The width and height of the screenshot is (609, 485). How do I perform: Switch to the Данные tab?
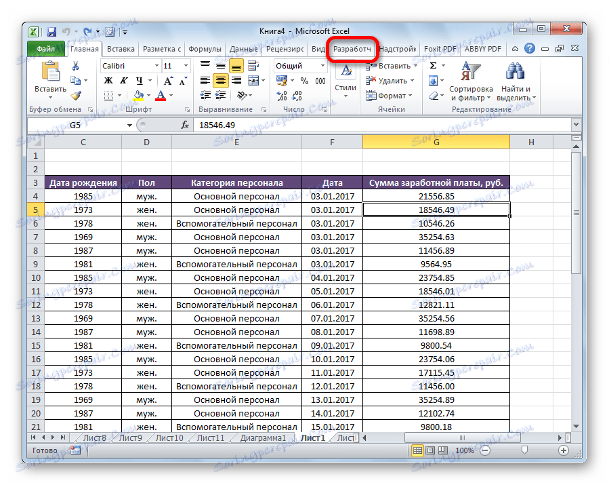243,49
